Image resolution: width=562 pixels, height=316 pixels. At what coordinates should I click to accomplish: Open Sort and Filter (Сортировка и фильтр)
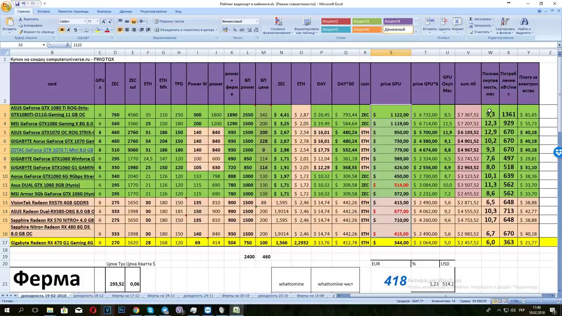[x=505, y=25]
